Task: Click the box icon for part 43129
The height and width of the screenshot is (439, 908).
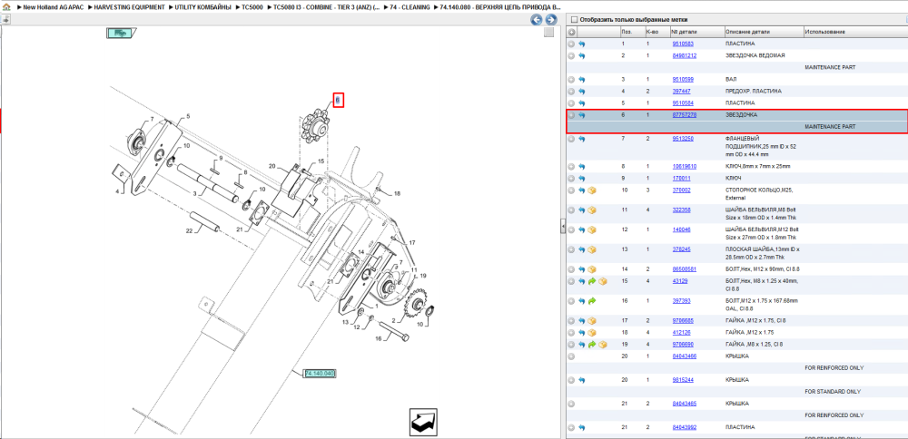Action: tap(602, 281)
